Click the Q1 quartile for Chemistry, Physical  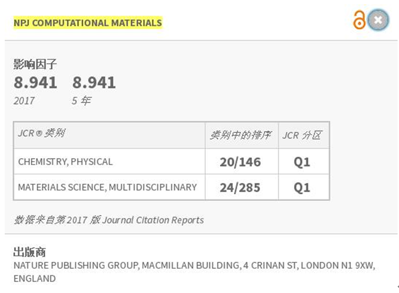point(302,162)
